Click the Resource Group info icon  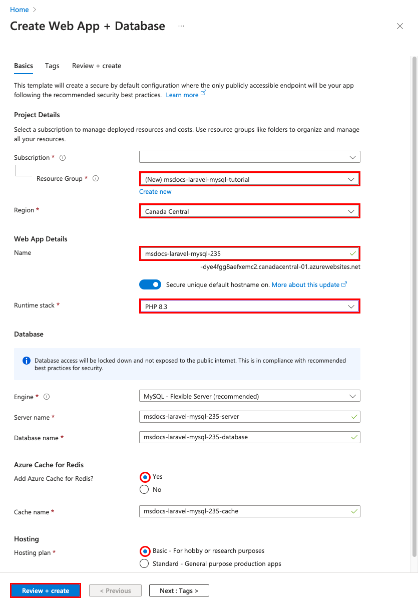[x=96, y=178]
